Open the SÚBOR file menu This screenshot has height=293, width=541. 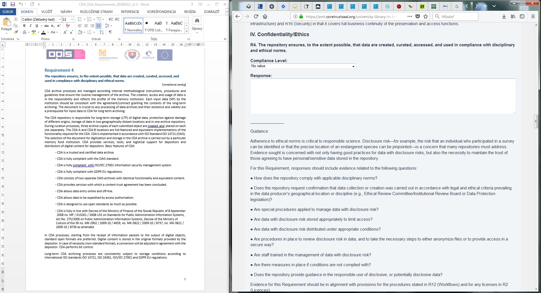pos(8,12)
